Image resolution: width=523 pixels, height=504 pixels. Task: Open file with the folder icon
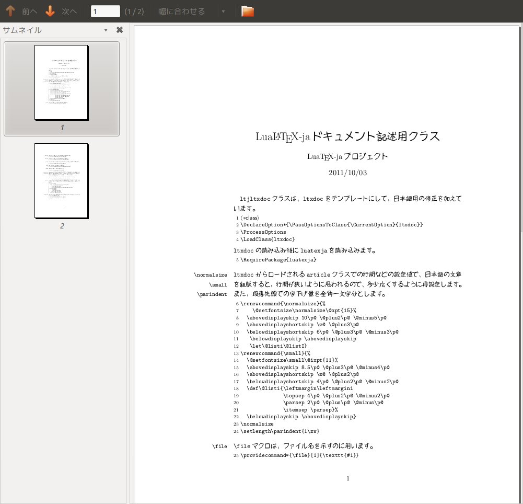(248, 11)
